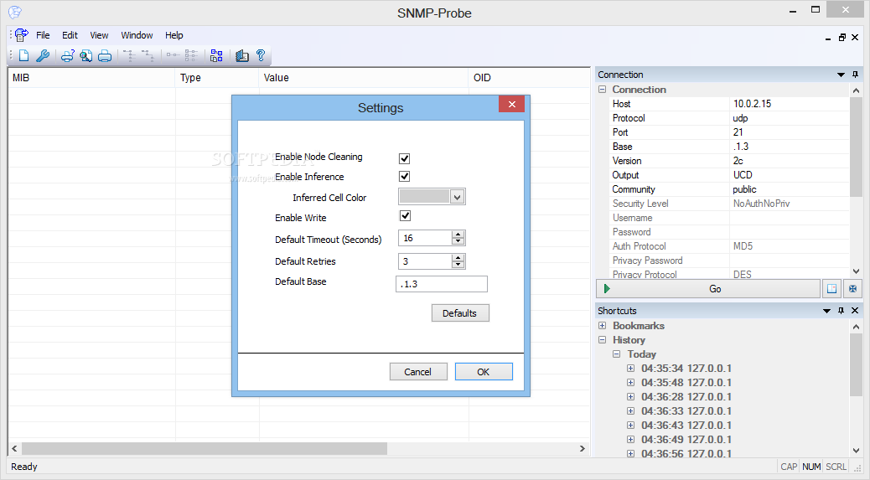870x480 pixels.
Task: Click the Print printer icon
Action: click(x=105, y=55)
